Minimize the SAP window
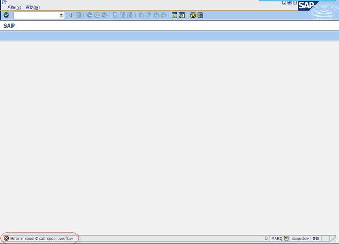This screenshot has width=339, height=244. [284, 3]
